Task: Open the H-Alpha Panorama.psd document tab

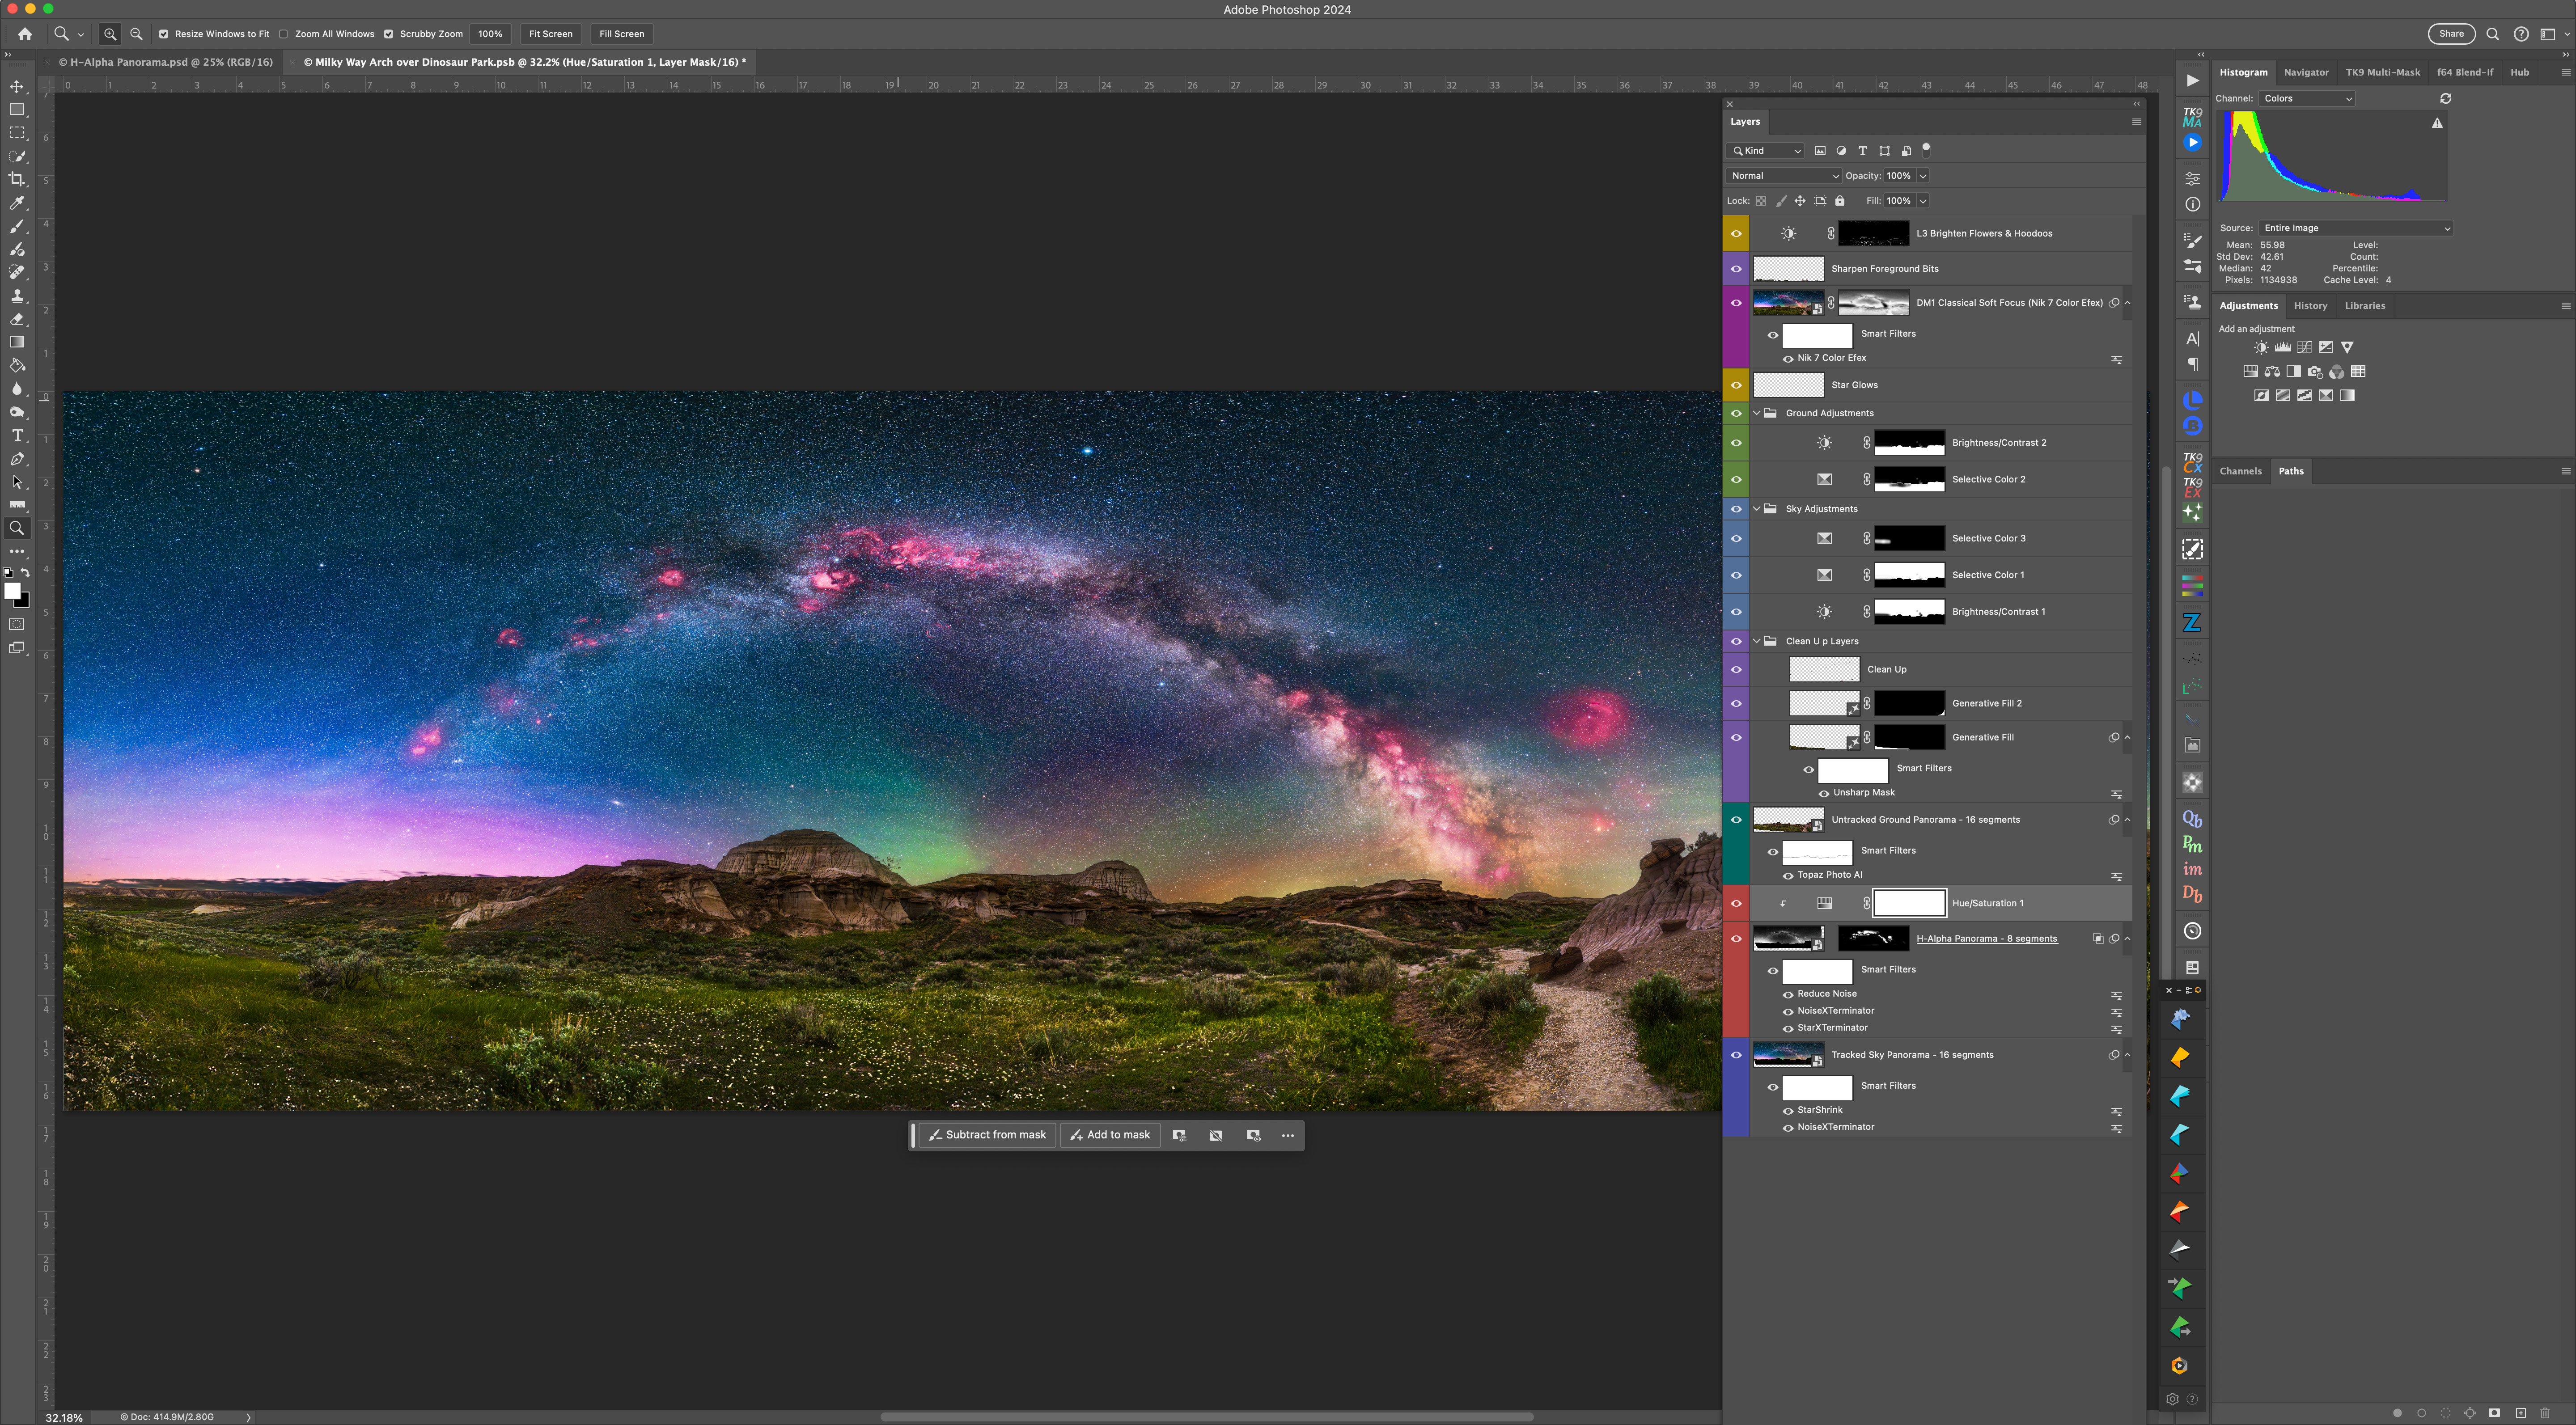Action: coord(165,62)
